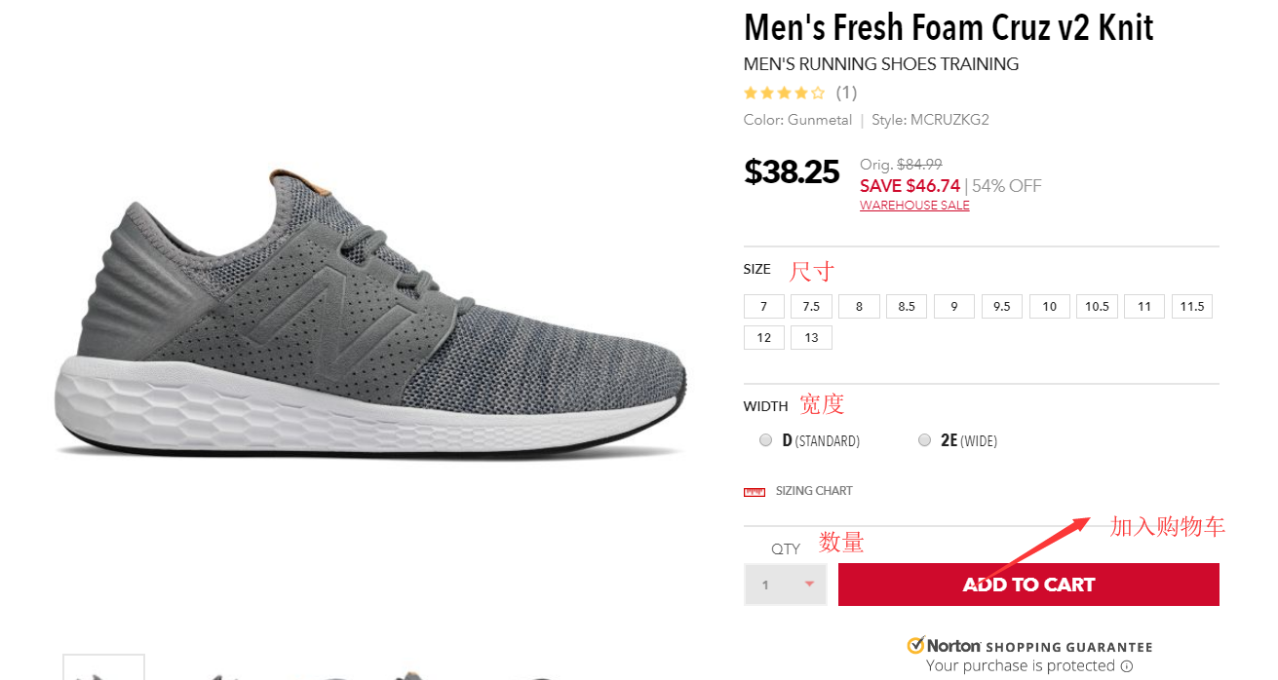The height and width of the screenshot is (680, 1278).
Task: Select size 10
Action: pyautogui.click(x=1049, y=307)
